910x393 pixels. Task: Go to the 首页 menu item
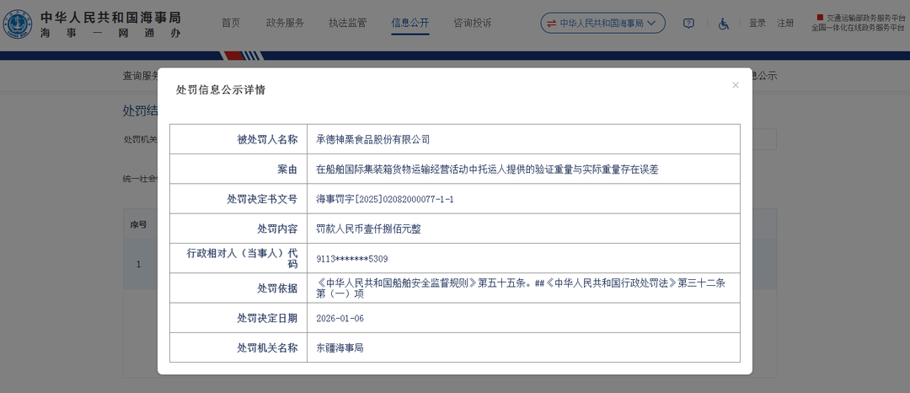tap(231, 23)
